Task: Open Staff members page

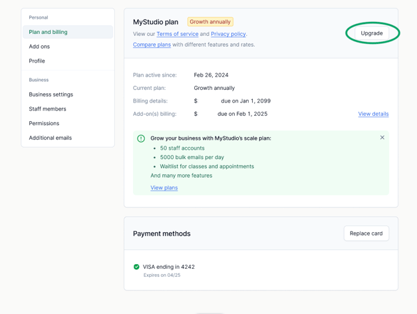Action: pyautogui.click(x=47, y=109)
